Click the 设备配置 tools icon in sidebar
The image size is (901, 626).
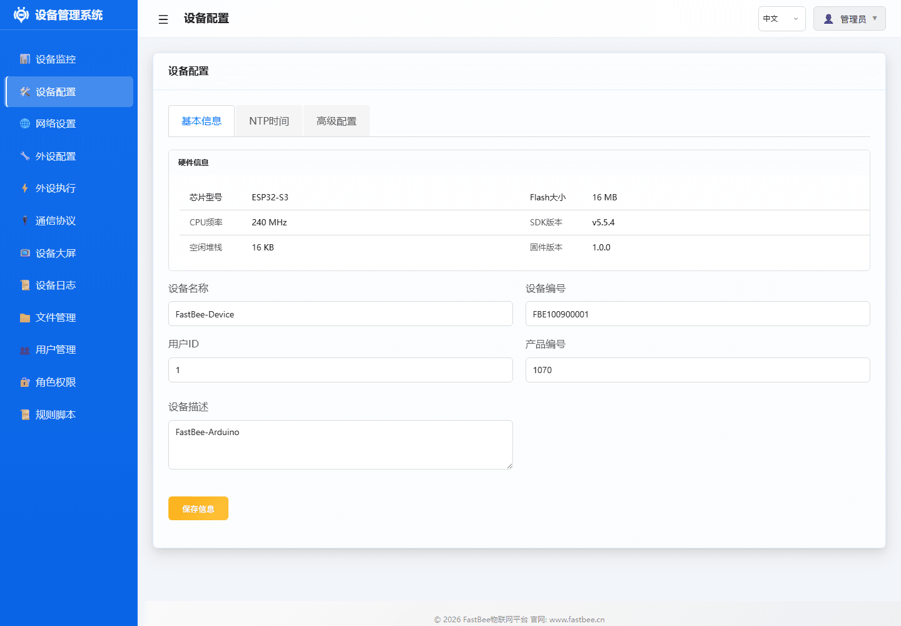25,91
